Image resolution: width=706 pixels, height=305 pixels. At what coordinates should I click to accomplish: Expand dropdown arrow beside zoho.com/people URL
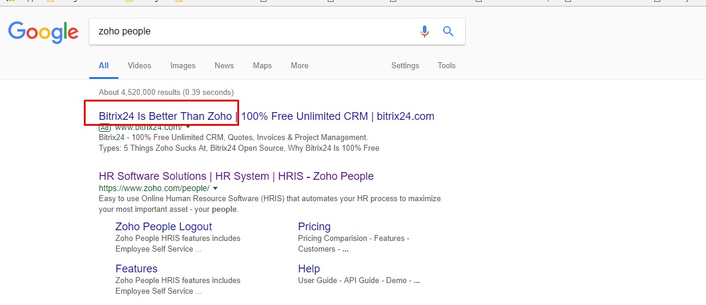[215, 188]
